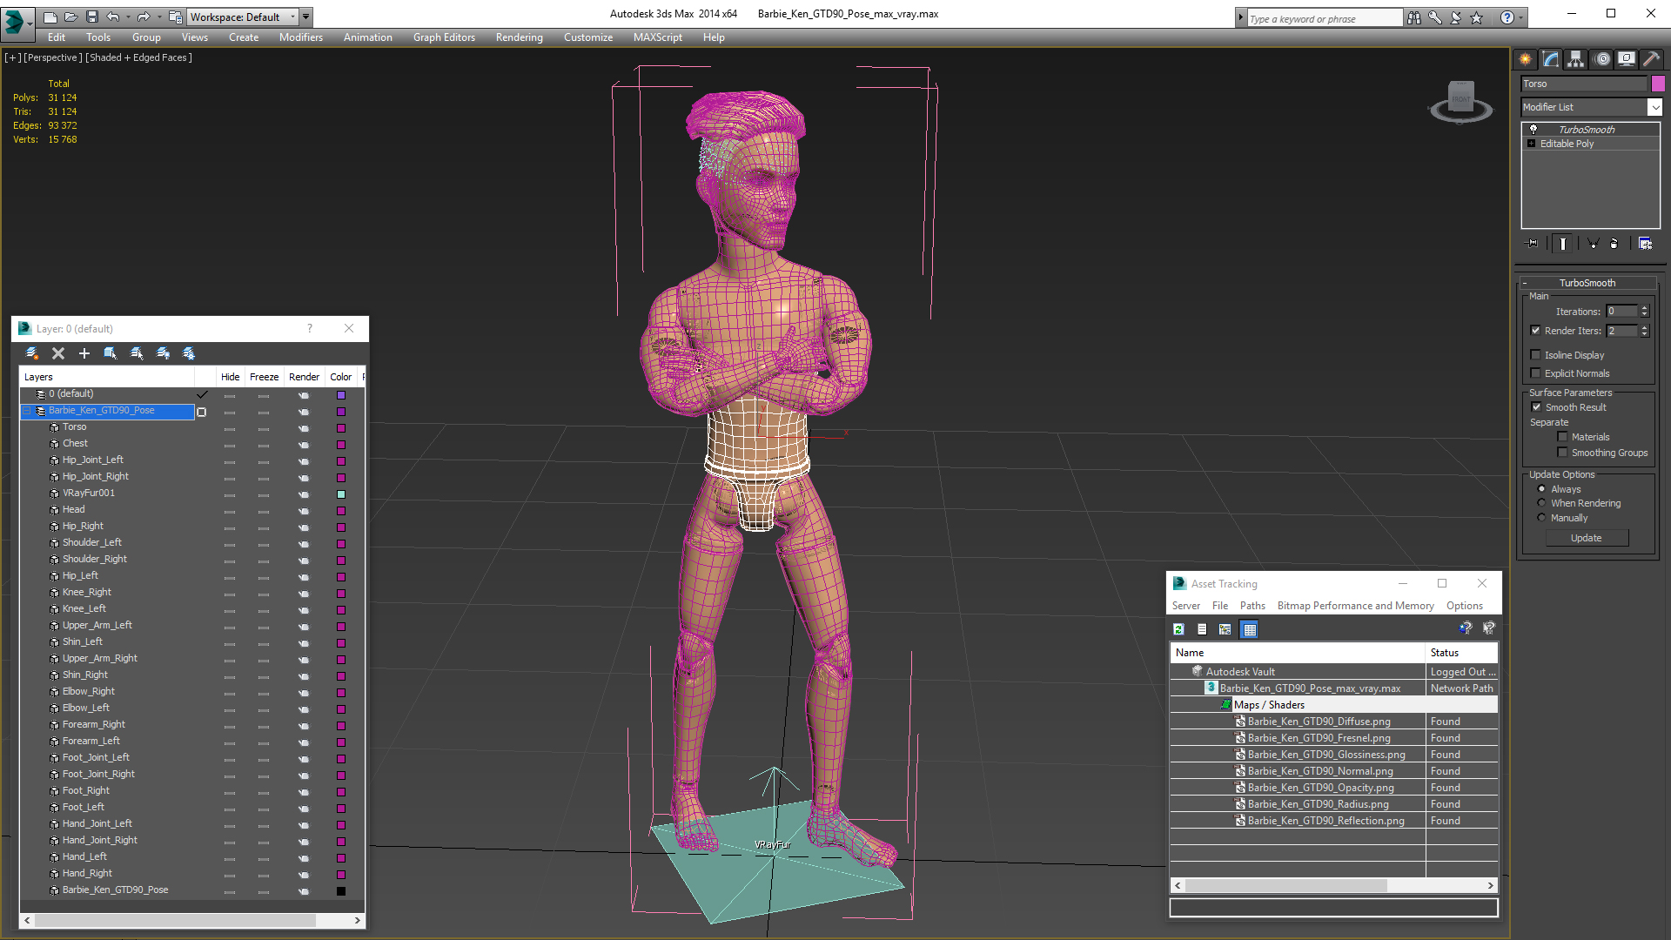
Task: Click Table View icon in Asset Tracking
Action: tap(1250, 629)
